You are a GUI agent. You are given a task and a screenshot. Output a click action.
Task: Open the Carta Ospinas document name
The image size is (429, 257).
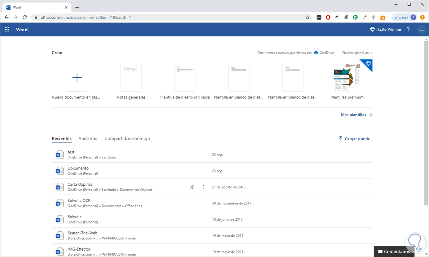(80, 185)
